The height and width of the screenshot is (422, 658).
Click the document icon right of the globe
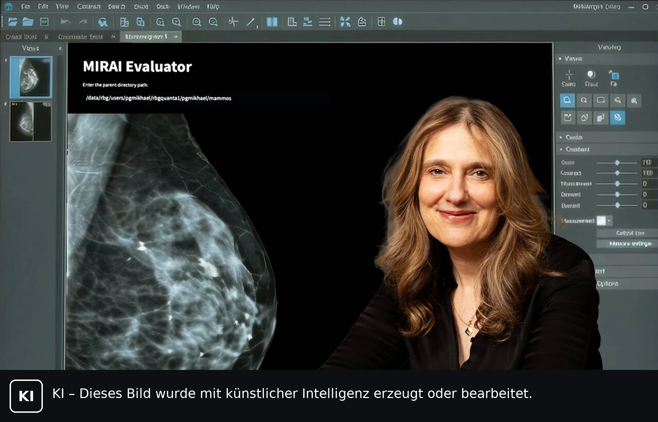[x=124, y=22]
